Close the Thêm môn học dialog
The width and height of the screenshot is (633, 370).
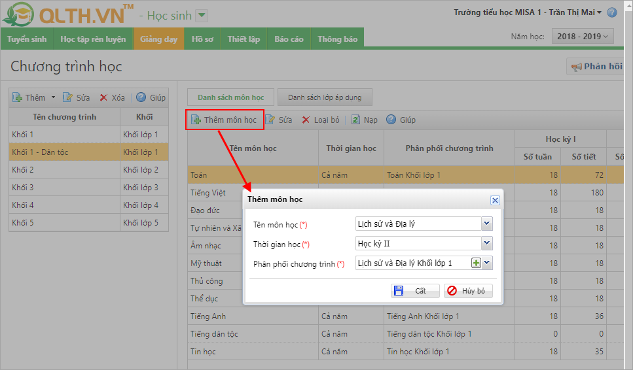(495, 200)
